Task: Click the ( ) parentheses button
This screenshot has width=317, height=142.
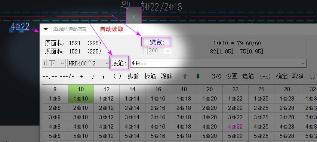Action: coord(117,76)
